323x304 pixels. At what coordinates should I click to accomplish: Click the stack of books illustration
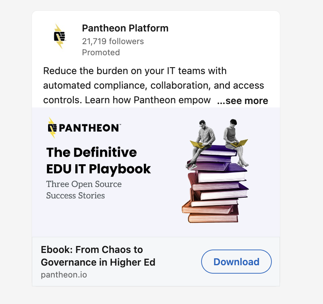point(215,184)
